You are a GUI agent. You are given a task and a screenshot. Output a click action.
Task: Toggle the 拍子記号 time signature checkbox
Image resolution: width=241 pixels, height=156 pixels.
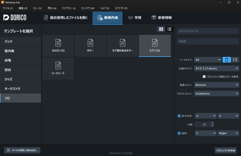click(x=179, y=116)
